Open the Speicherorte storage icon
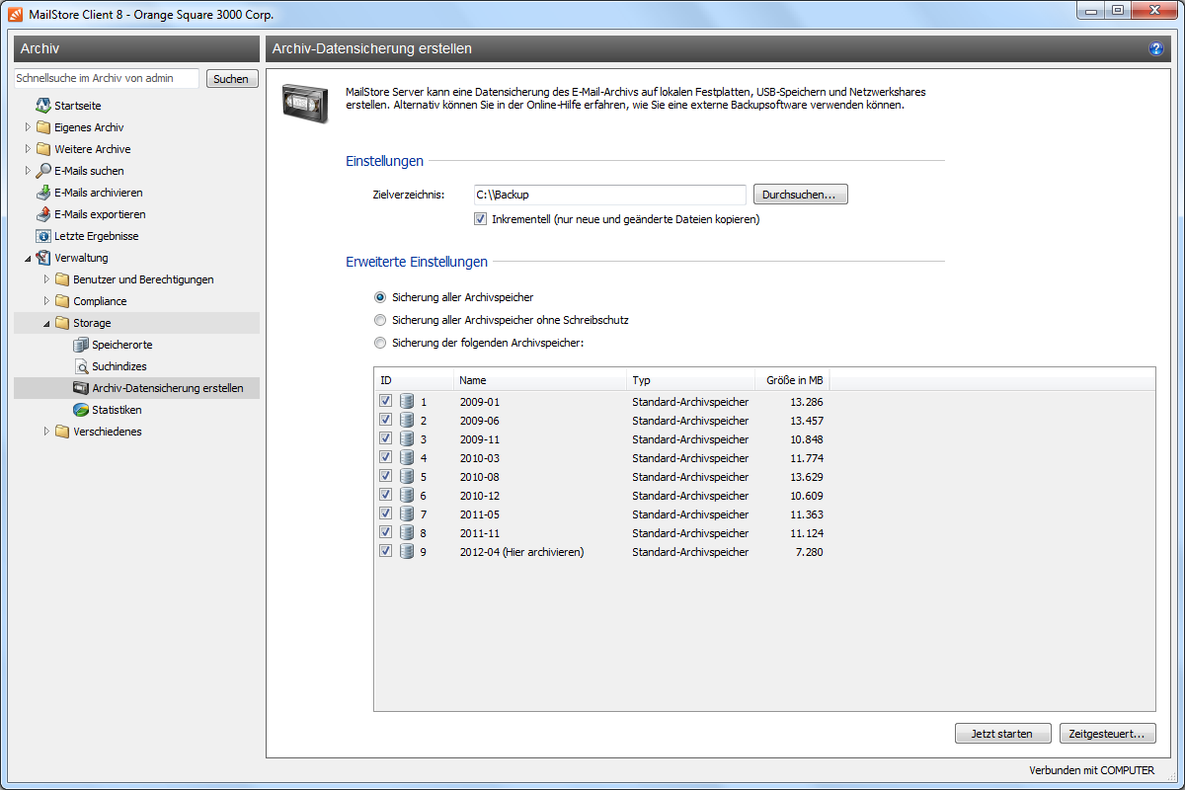 (x=81, y=345)
